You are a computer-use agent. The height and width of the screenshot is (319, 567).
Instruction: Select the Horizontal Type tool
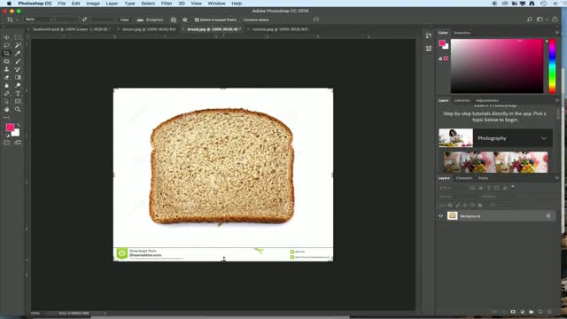(18, 93)
